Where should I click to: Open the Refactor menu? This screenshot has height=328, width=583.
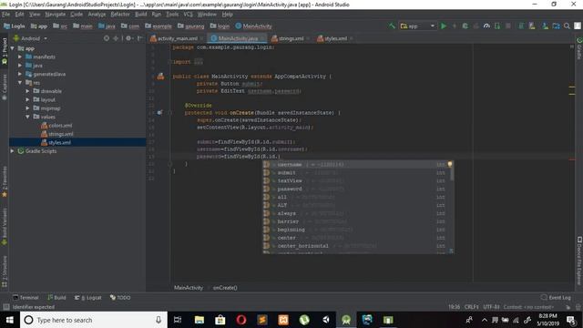(120, 15)
